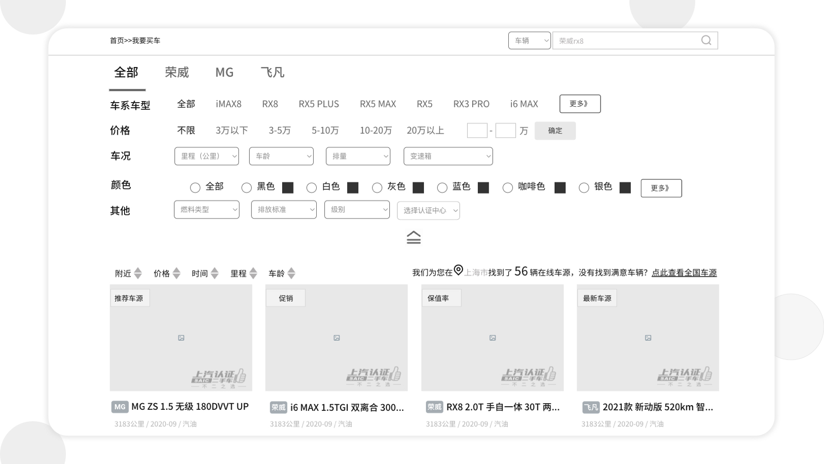The width and height of the screenshot is (824, 464).
Task: Click the 荣威 badge on RX8 listing
Action: tap(434, 407)
